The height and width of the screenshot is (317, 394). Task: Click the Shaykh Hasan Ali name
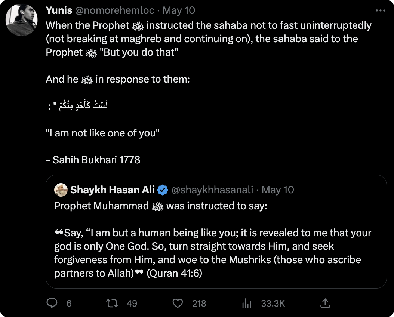[112, 190]
